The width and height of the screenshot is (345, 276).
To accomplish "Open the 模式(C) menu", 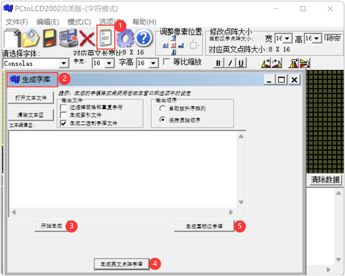I will [x=79, y=22].
